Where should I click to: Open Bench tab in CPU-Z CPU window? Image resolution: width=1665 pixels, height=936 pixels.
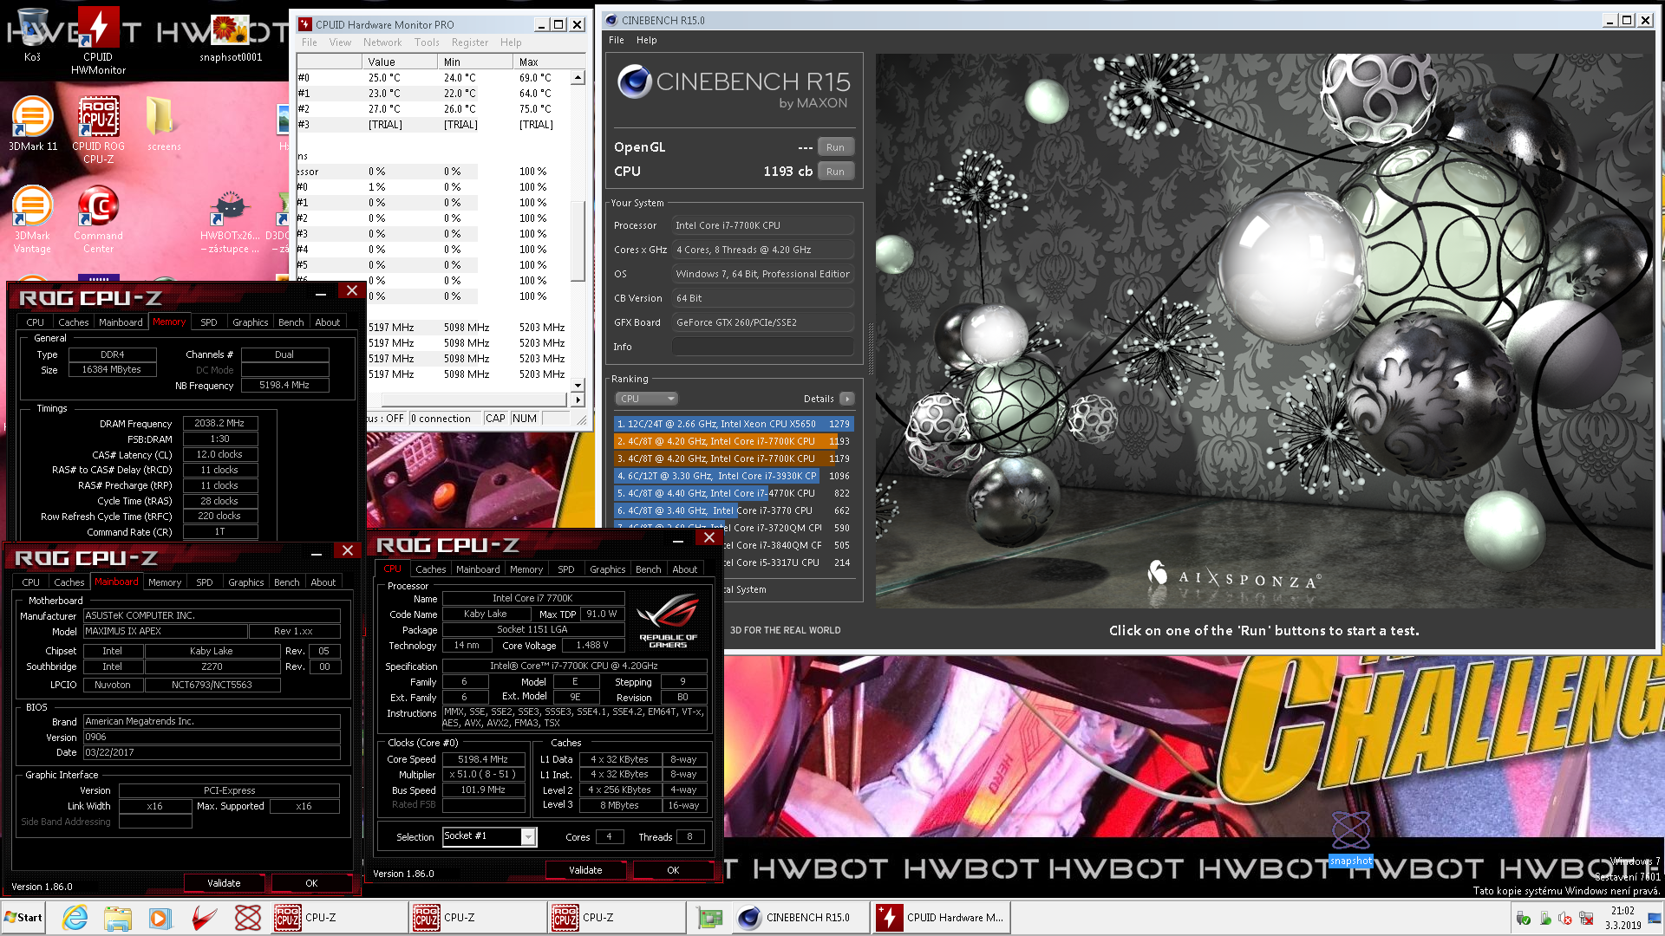(648, 569)
